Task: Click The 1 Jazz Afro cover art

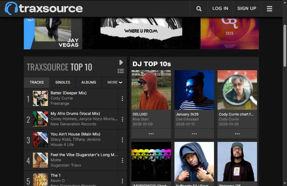Action: click(x=40, y=180)
